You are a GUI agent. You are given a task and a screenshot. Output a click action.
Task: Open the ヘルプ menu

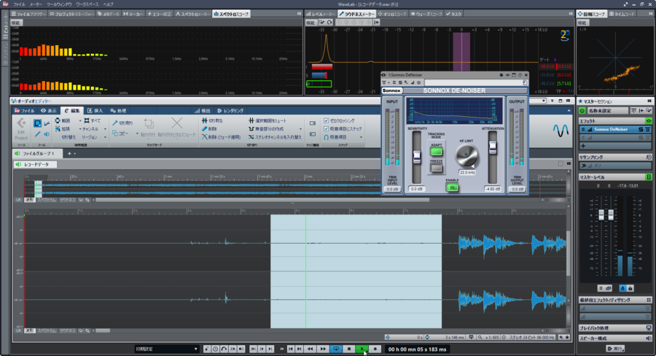108,4
